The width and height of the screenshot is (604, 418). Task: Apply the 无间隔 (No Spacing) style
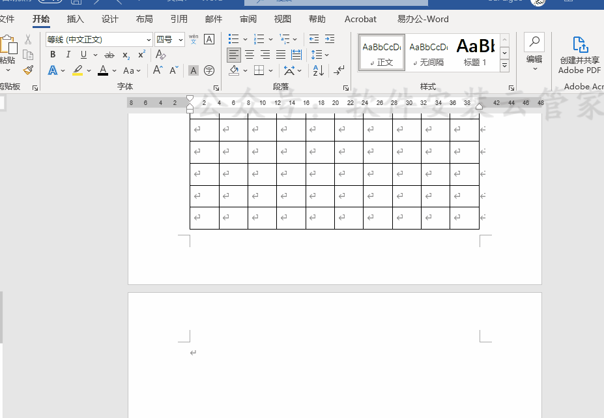coord(428,53)
